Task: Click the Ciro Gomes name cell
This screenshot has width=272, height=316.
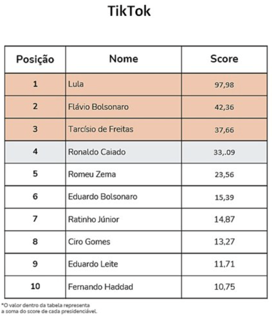Action: click(x=89, y=242)
